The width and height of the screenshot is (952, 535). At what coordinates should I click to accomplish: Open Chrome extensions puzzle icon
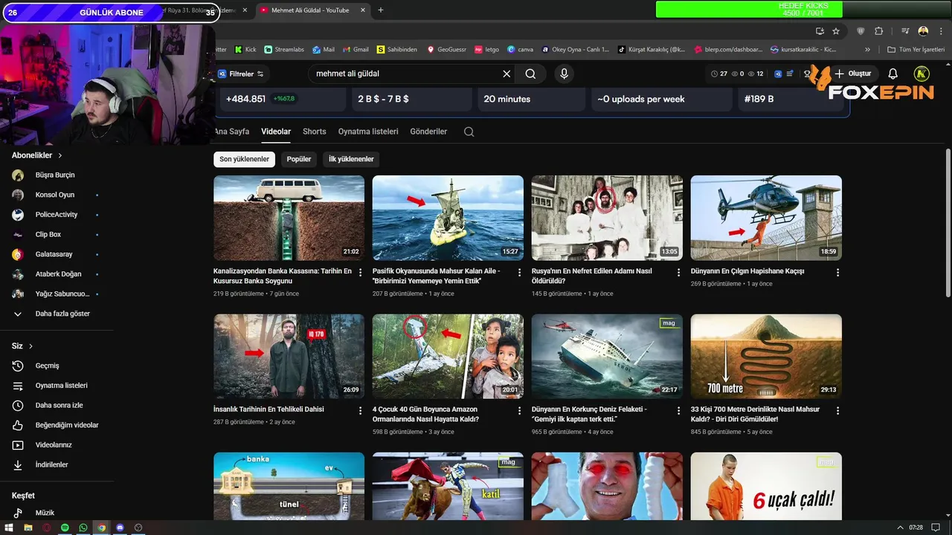tap(878, 31)
